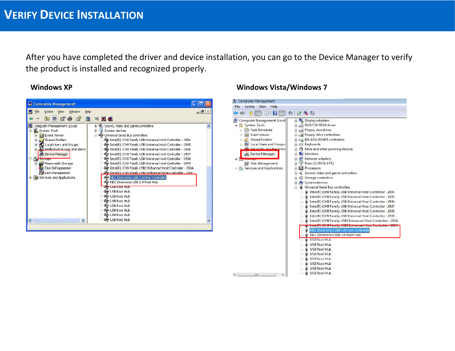Viewport: 455px width, 351px height.
Task: Click the Forward arrow in the Windows 7 toolbar
Action: tap(242, 113)
